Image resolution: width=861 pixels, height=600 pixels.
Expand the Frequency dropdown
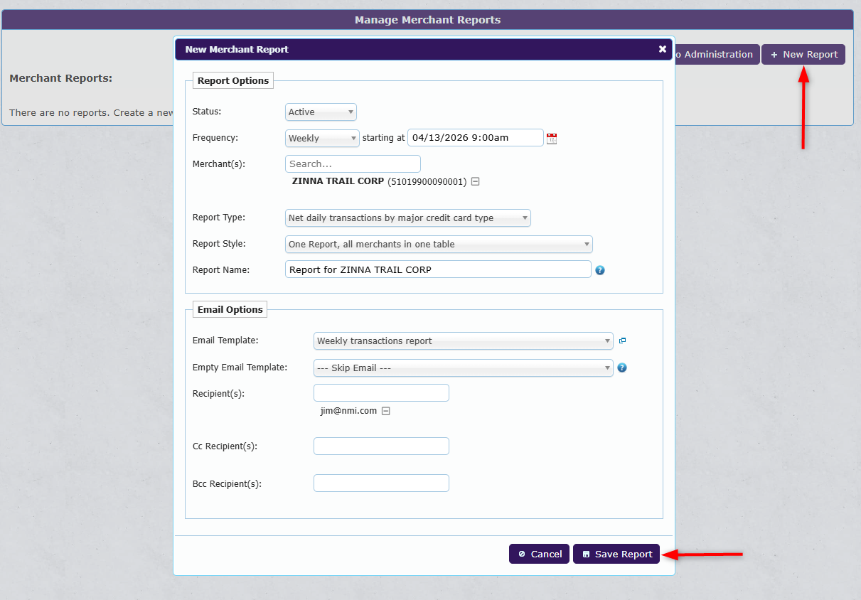point(322,138)
